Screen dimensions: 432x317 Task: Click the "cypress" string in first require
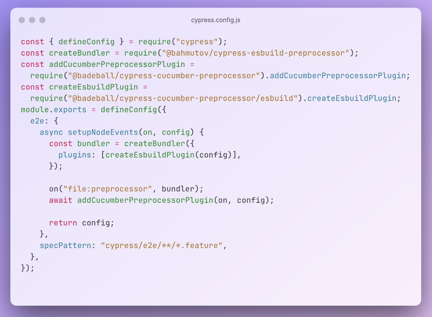(x=197, y=42)
